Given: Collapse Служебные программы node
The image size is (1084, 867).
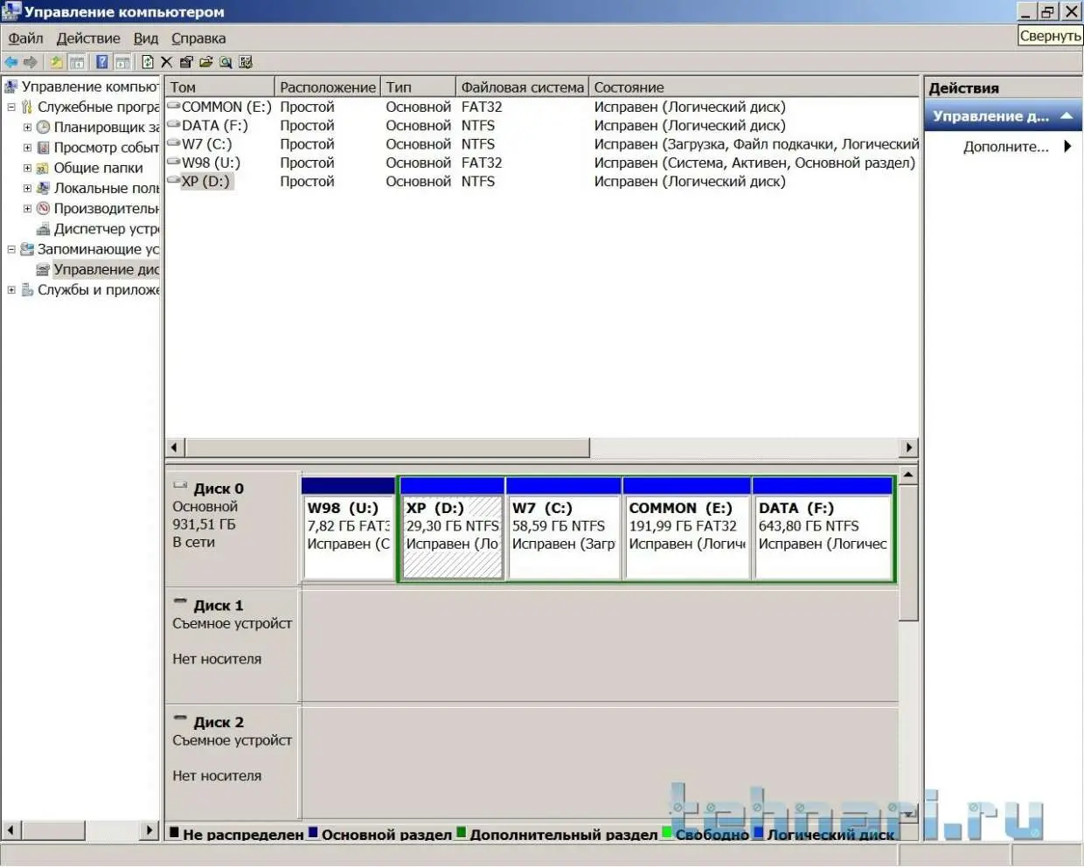Looking at the screenshot, I should (11, 107).
